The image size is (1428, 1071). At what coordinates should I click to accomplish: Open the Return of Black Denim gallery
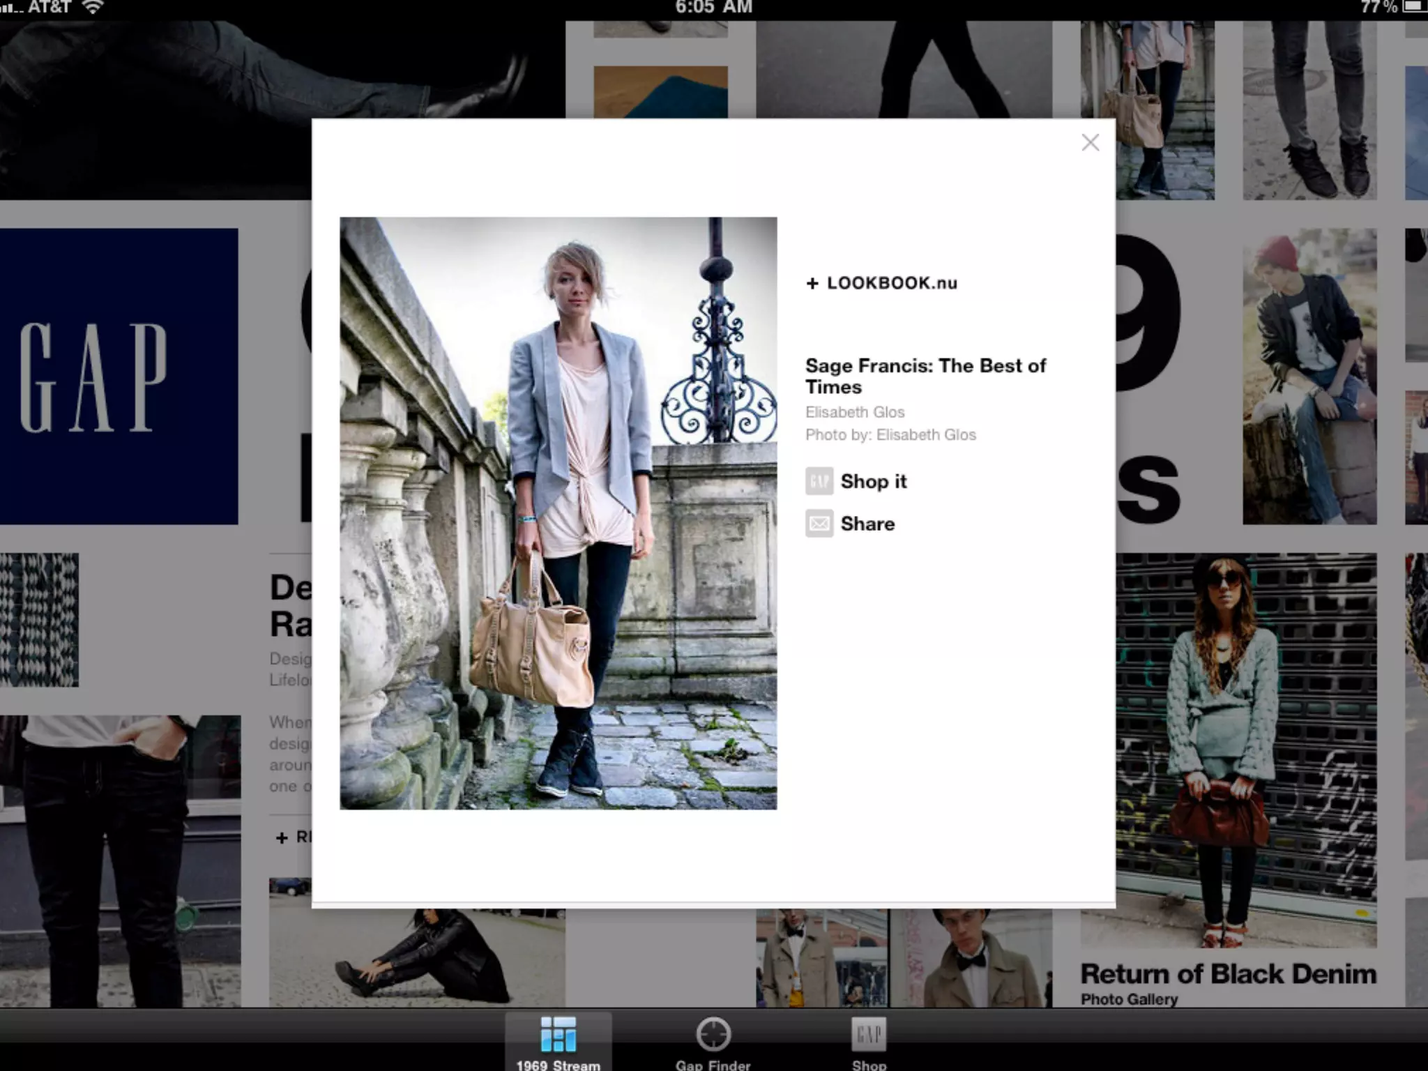click(x=1228, y=974)
